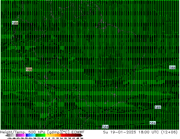Click the gray left arrow of legend
The height and width of the screenshot is (139, 180).
pos(7,135)
